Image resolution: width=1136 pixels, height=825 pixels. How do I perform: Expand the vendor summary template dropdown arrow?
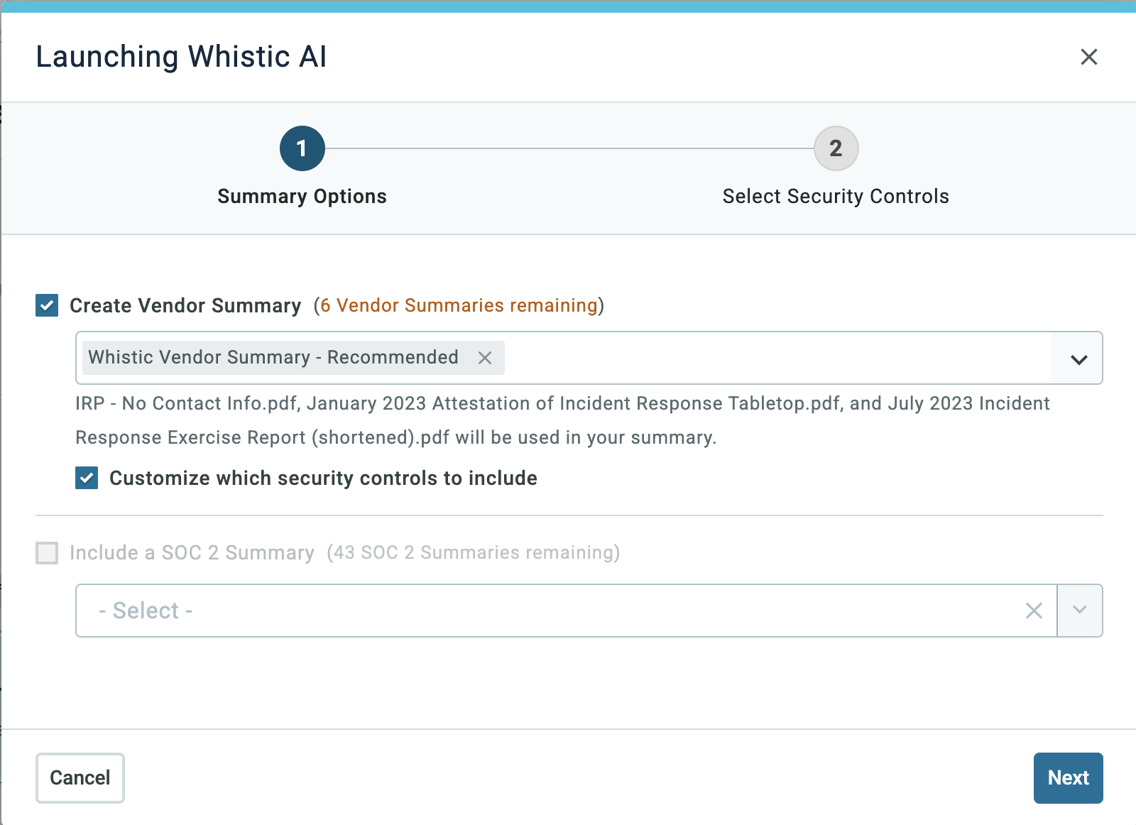[x=1078, y=359]
